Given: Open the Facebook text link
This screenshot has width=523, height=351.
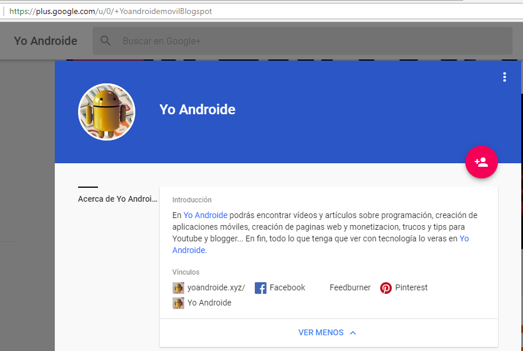Looking at the screenshot, I should pyautogui.click(x=287, y=287).
